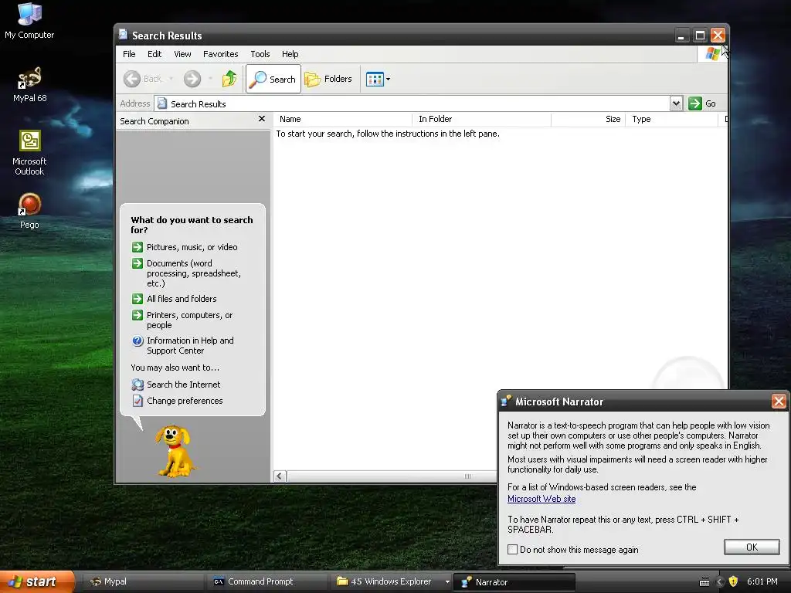Switch to Narrator taskbar button

click(514, 582)
